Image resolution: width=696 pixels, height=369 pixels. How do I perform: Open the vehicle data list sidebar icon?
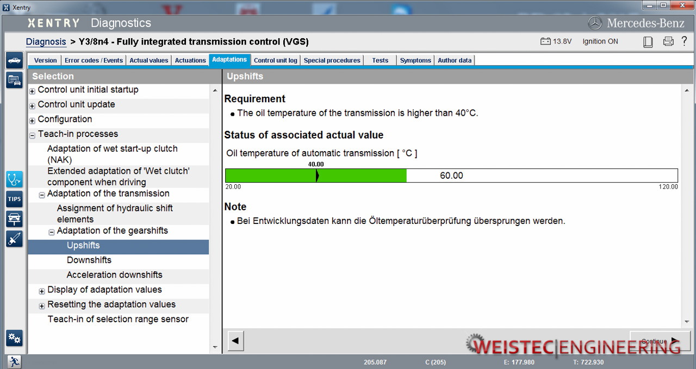[x=14, y=80]
